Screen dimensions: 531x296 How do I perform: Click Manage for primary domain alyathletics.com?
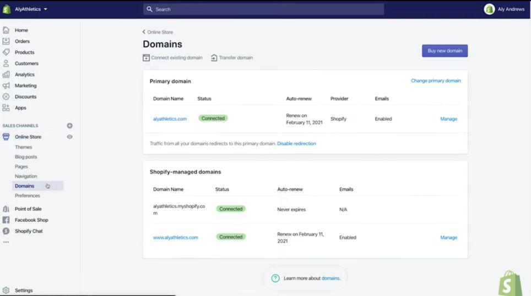[x=448, y=119]
